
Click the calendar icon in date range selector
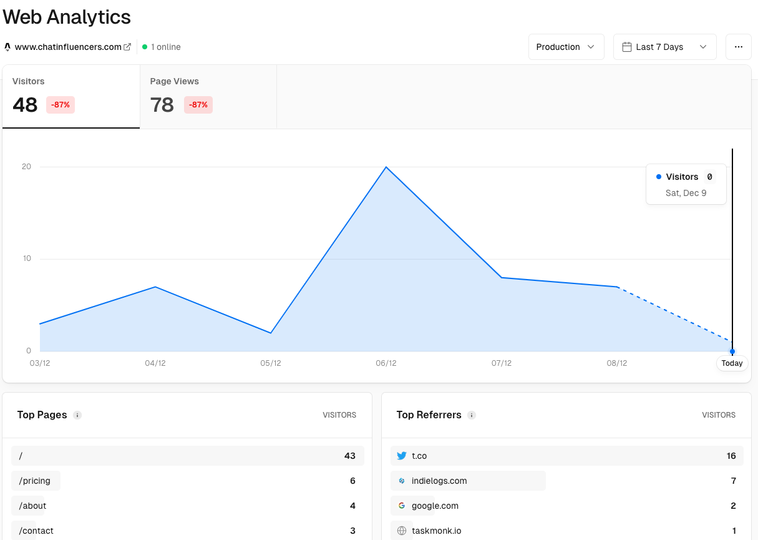[x=627, y=47]
